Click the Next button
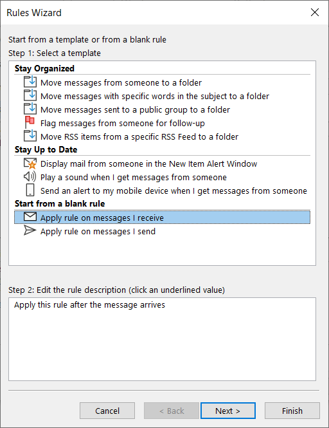The width and height of the screenshot is (329, 428). (x=228, y=411)
